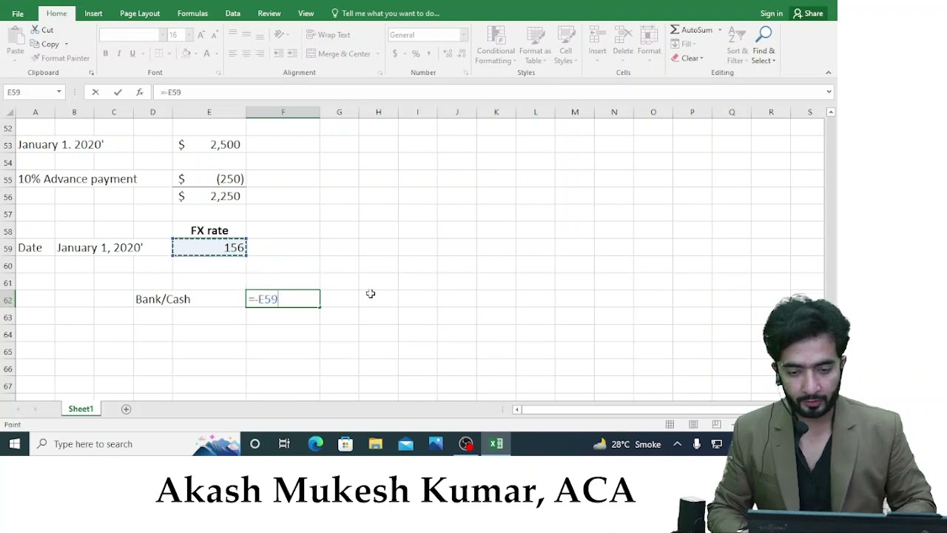Center text horizontally icon
Image resolution: width=947 pixels, height=533 pixels.
click(246, 53)
